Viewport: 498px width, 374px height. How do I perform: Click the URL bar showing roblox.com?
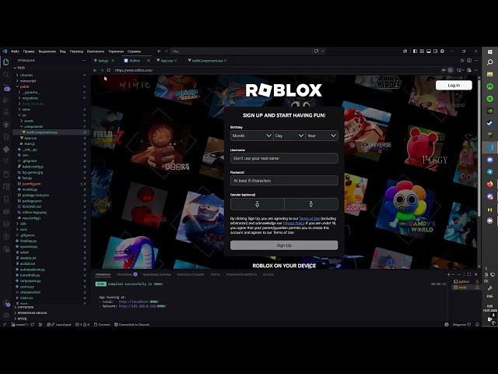tap(276, 70)
